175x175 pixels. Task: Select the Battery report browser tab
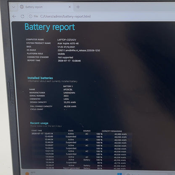pos(46,7)
